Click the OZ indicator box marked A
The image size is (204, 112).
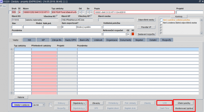[128, 34]
